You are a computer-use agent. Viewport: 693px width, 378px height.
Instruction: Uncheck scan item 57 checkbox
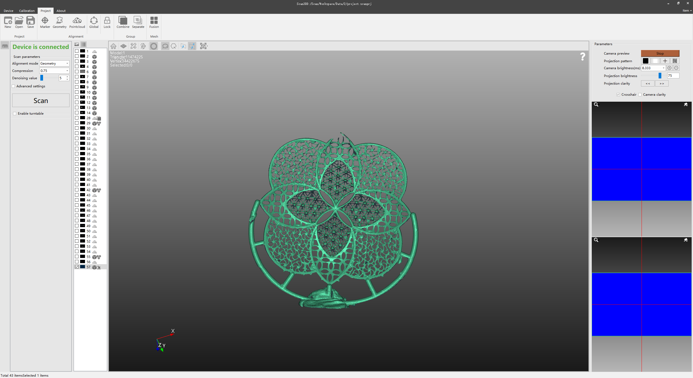coord(77,267)
